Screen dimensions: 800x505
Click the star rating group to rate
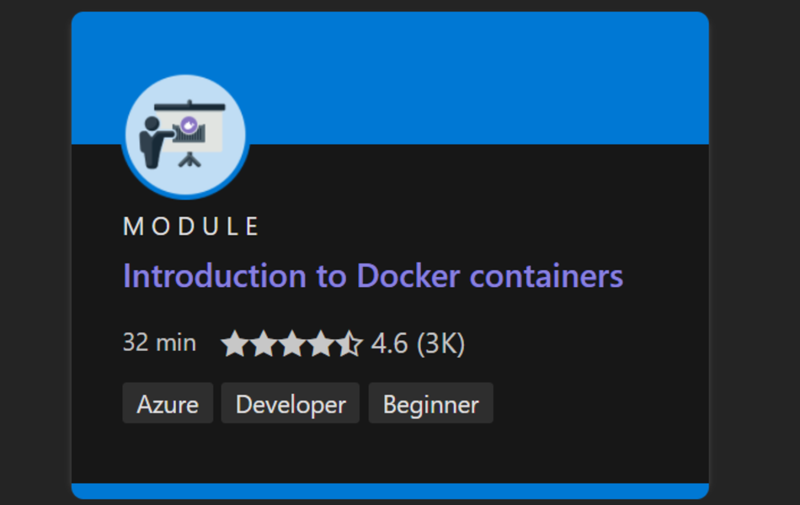click(291, 343)
